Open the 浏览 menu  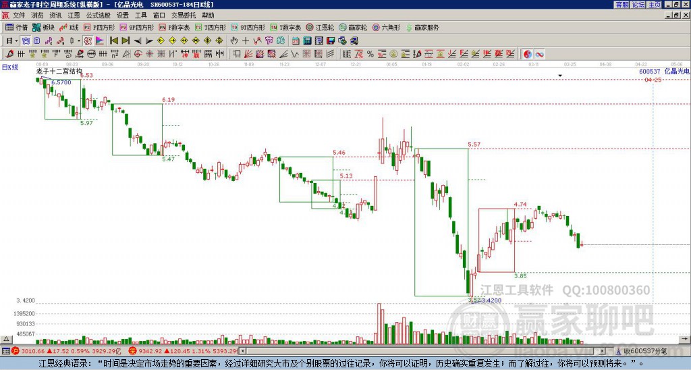38,16
